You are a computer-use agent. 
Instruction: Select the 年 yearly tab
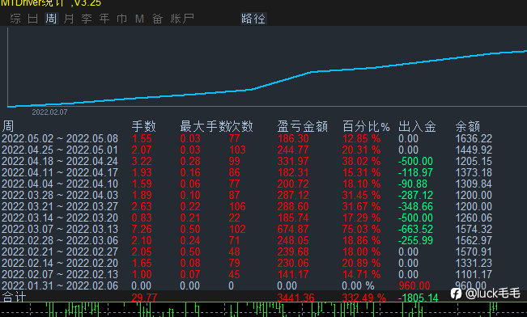pos(104,19)
